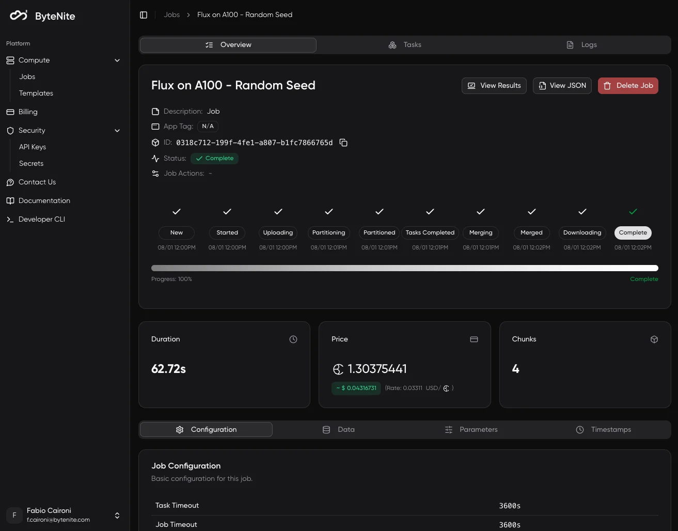Viewport: 678px width, 531px height.
Task: Open Jobs in the sidebar
Action: [x=27, y=77]
